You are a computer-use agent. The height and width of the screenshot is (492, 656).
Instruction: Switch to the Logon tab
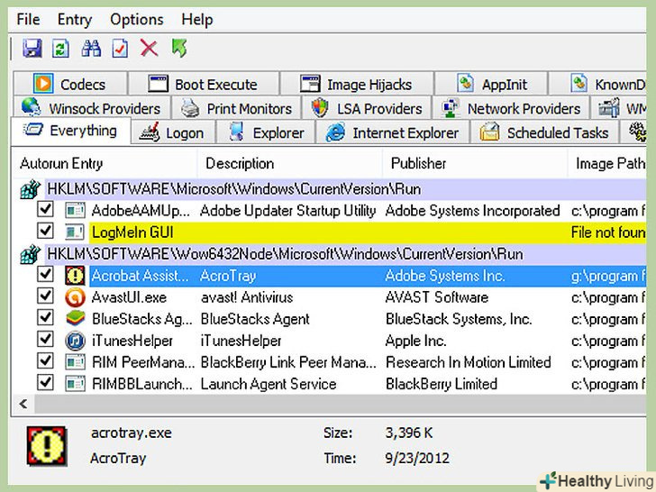click(173, 132)
